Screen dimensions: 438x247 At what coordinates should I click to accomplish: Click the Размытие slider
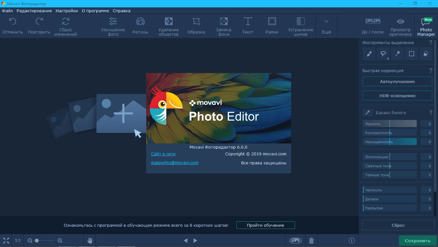point(390,208)
